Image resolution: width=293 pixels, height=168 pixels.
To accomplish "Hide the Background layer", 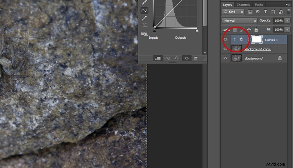I will (225, 58).
